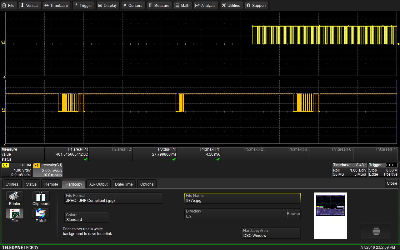Open the Analysis menu
The image size is (400, 250).
[206, 5]
